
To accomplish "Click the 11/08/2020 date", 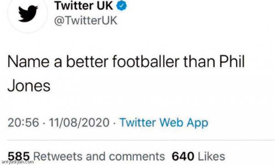I will pos(79,122).
